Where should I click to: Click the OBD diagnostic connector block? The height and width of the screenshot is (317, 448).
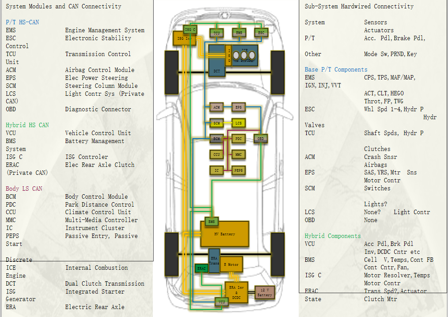tap(261, 139)
